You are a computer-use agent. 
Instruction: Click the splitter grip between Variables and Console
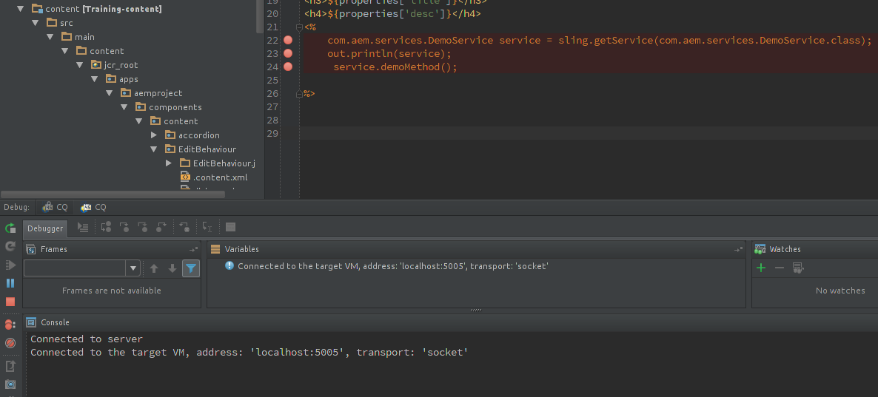(476, 311)
